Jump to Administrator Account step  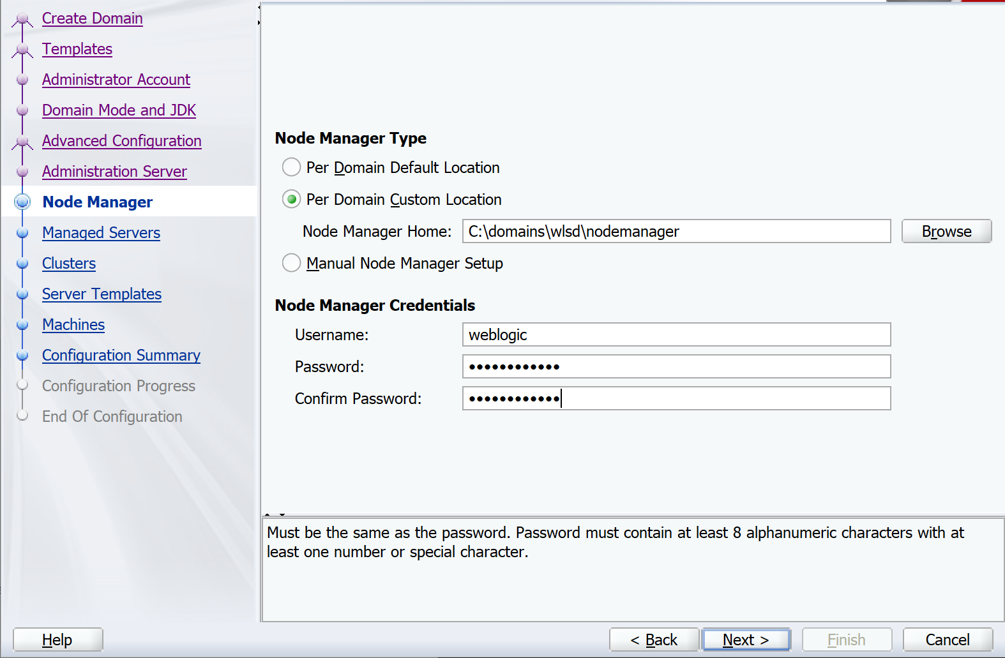116,80
